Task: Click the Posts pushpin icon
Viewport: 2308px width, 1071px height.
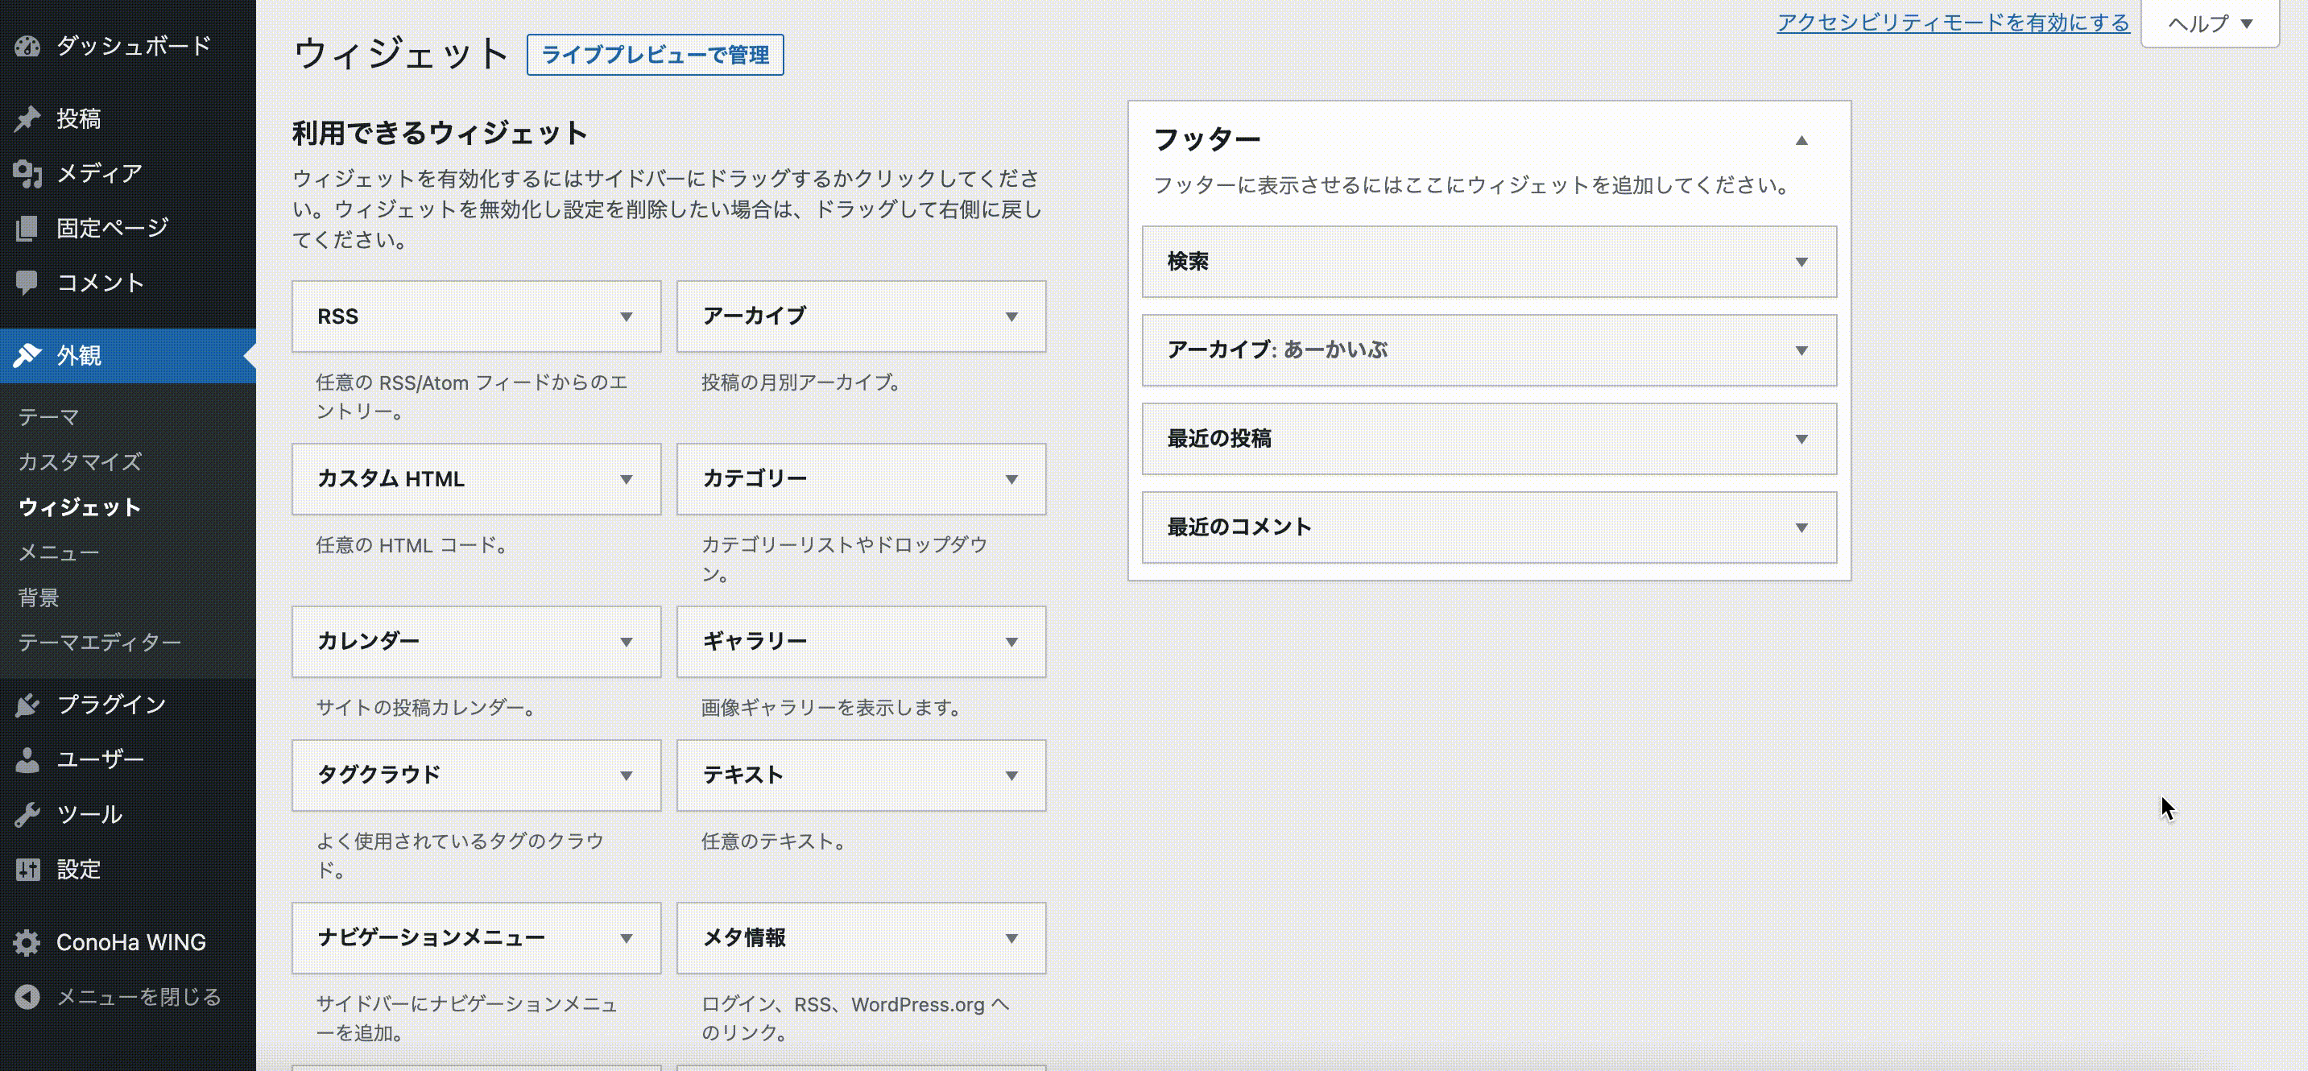Action: (x=27, y=118)
